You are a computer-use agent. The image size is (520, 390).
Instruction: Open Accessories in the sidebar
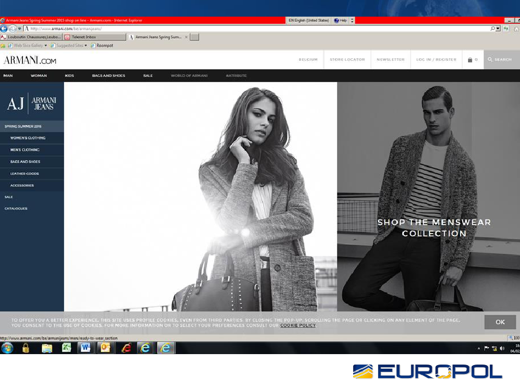[x=32, y=186]
